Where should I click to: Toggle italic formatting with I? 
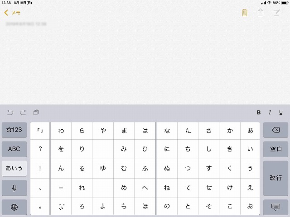coord(270,113)
